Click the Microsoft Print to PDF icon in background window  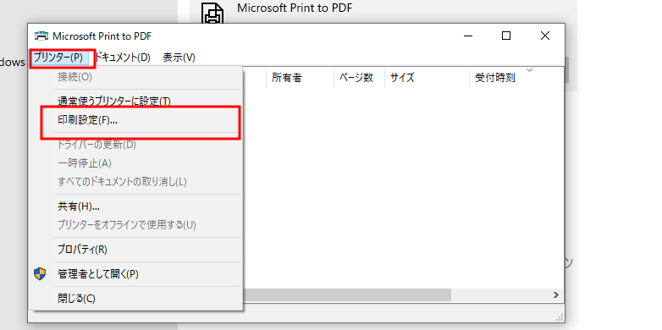click(x=212, y=14)
